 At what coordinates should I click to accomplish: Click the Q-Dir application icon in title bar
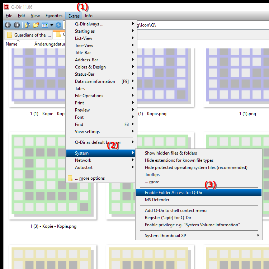(6, 7)
